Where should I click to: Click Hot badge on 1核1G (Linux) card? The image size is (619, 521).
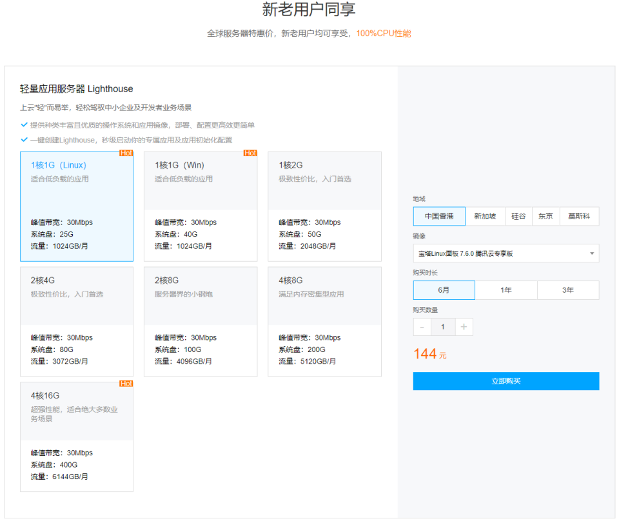pos(126,153)
